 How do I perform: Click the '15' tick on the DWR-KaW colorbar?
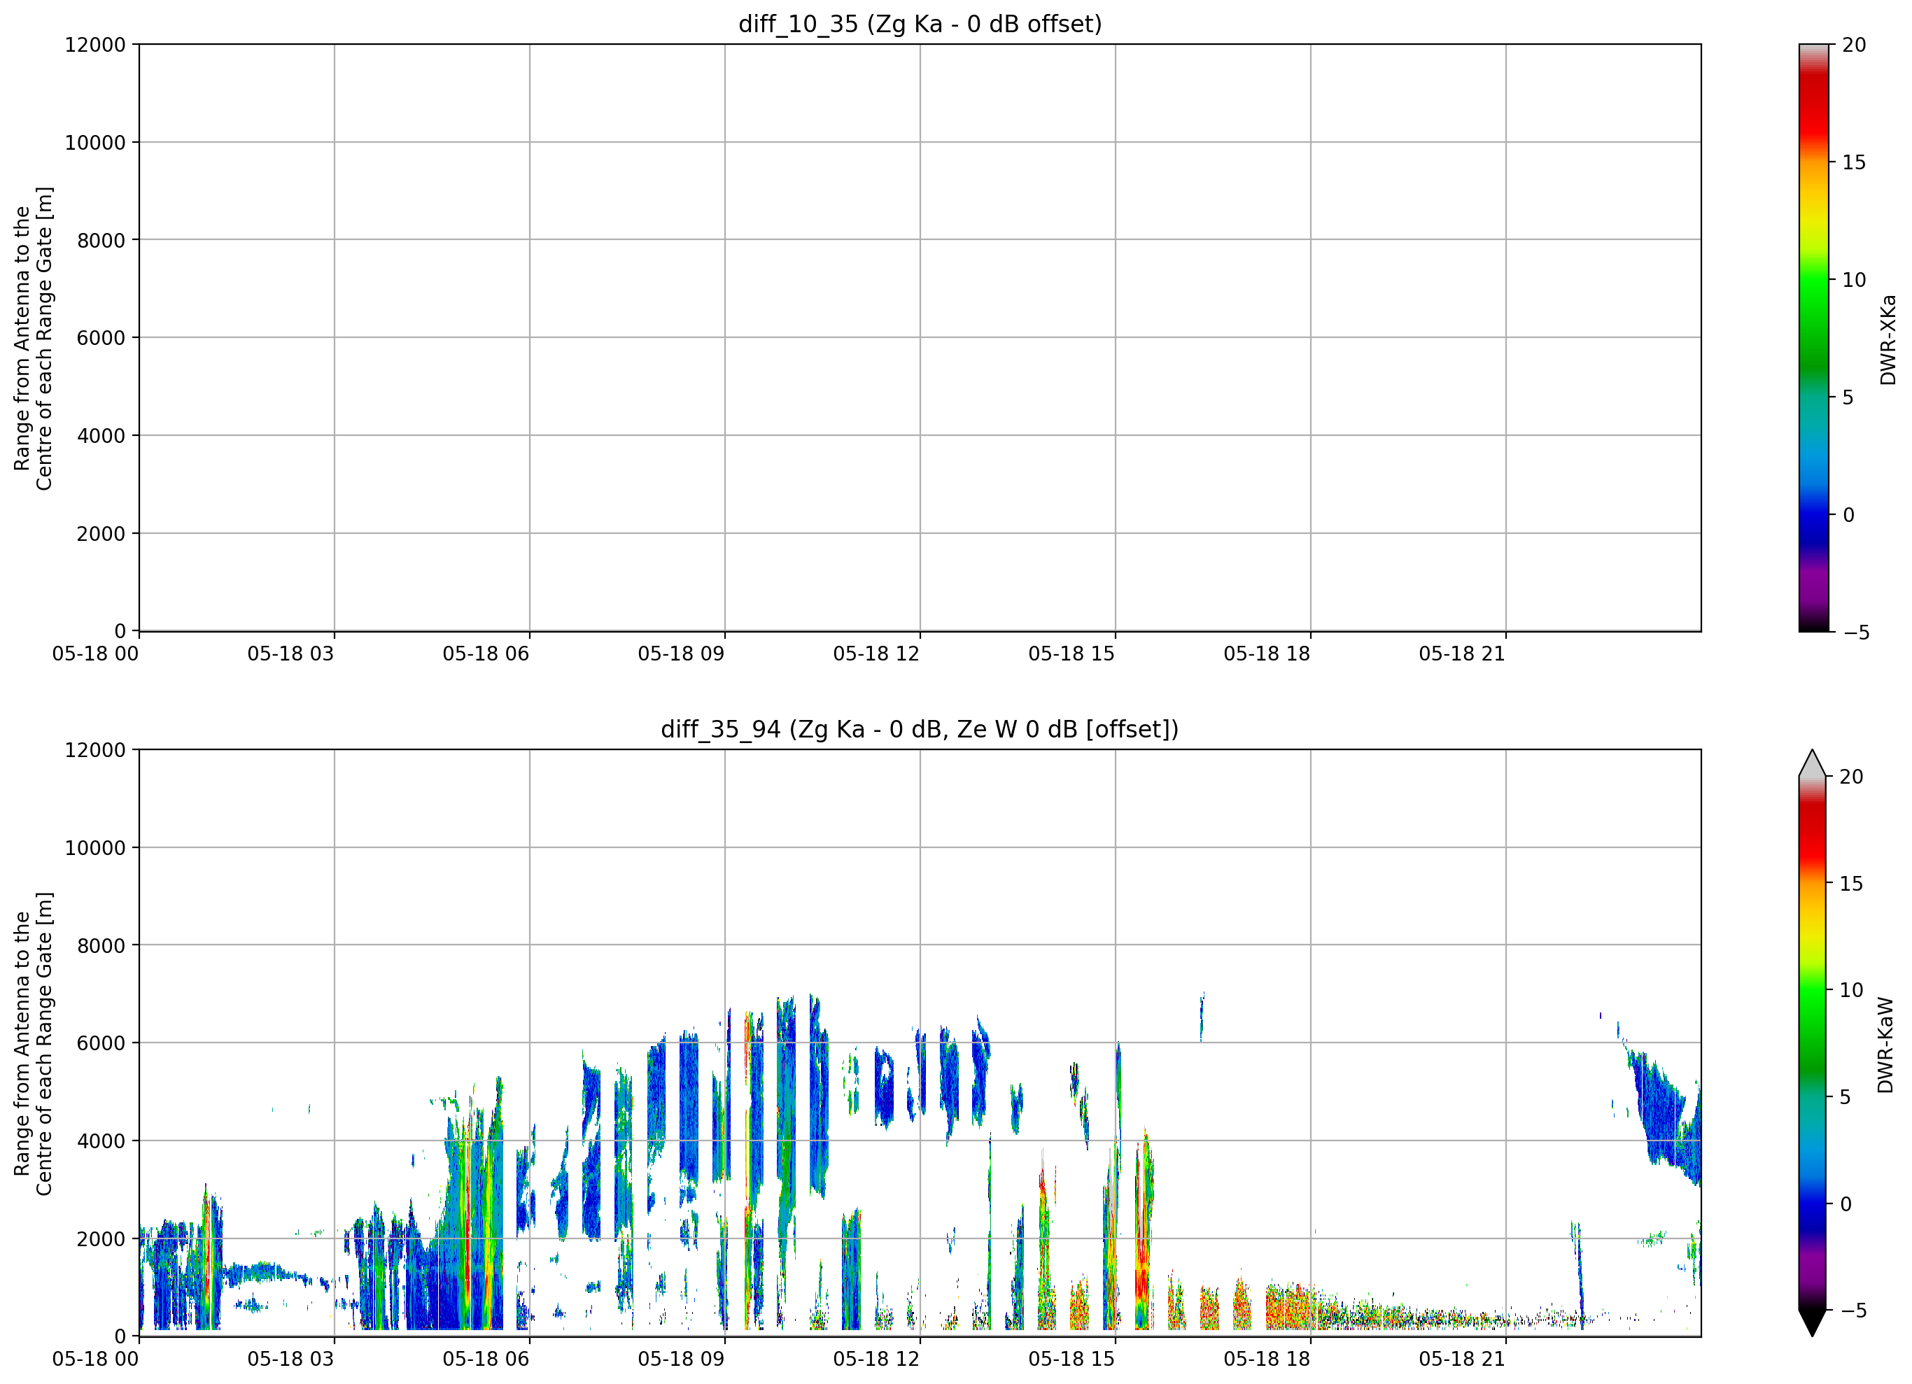(x=1851, y=884)
